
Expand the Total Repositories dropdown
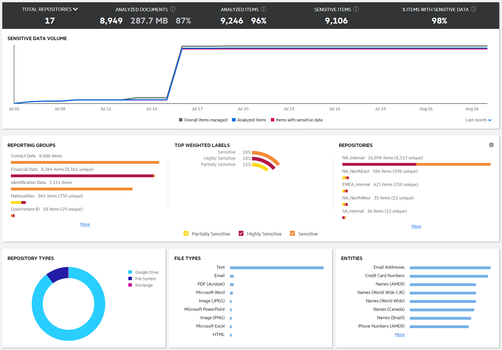(75, 9)
